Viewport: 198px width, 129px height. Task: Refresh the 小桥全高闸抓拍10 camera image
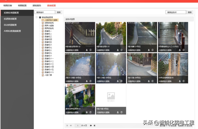click(x=184, y=81)
